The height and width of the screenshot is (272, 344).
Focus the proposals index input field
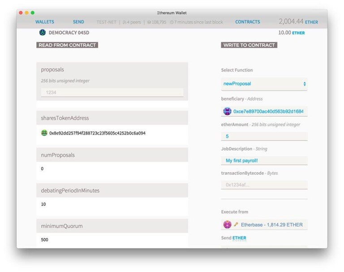coord(112,92)
